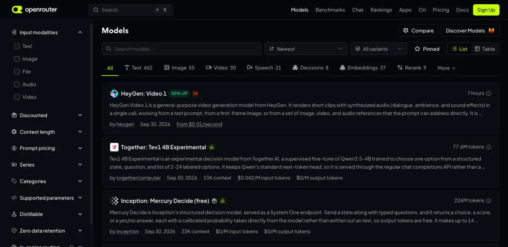Image resolution: width=508 pixels, height=247 pixels.
Task: Collapse the Input modalities filter section
Action: 47,33
